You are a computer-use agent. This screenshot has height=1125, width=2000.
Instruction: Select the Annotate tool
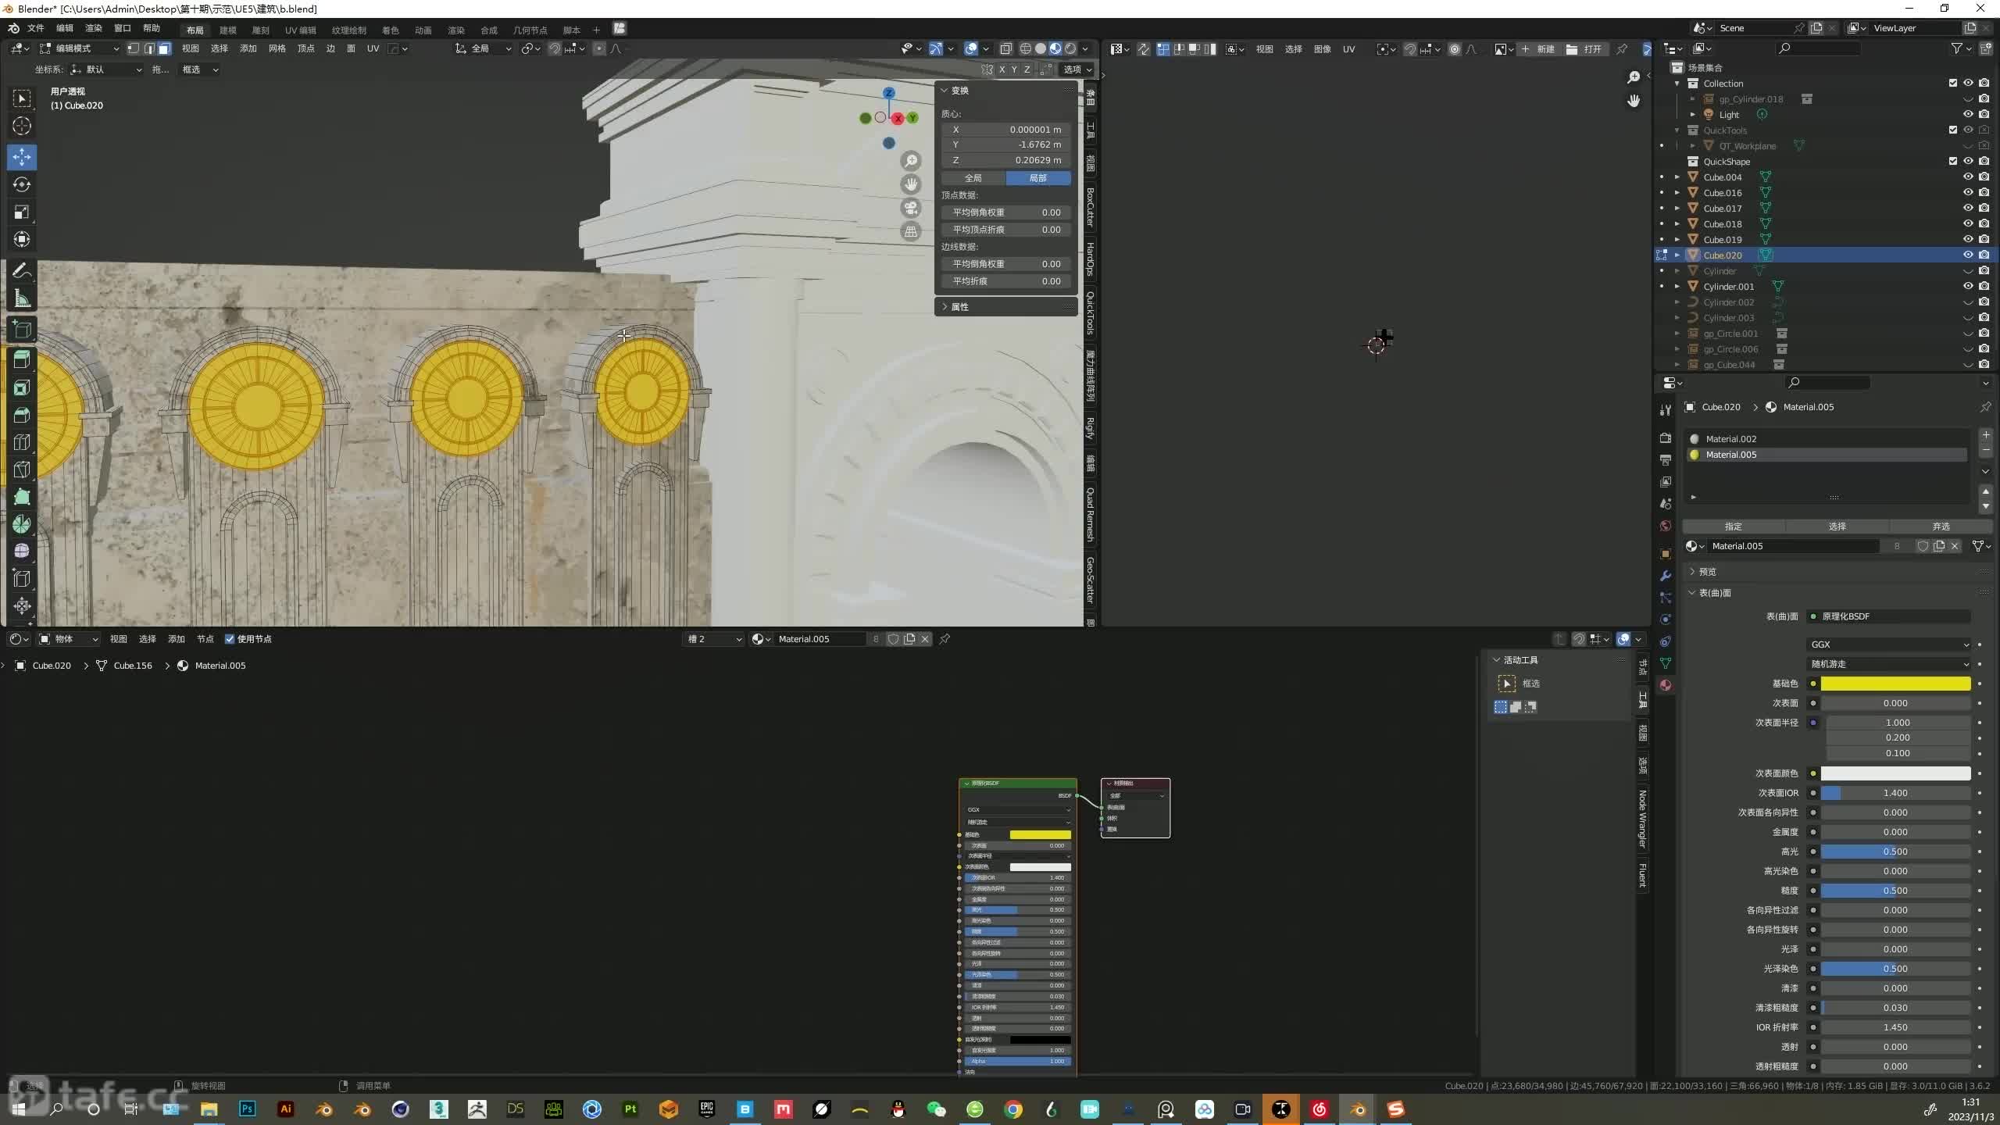click(22, 271)
